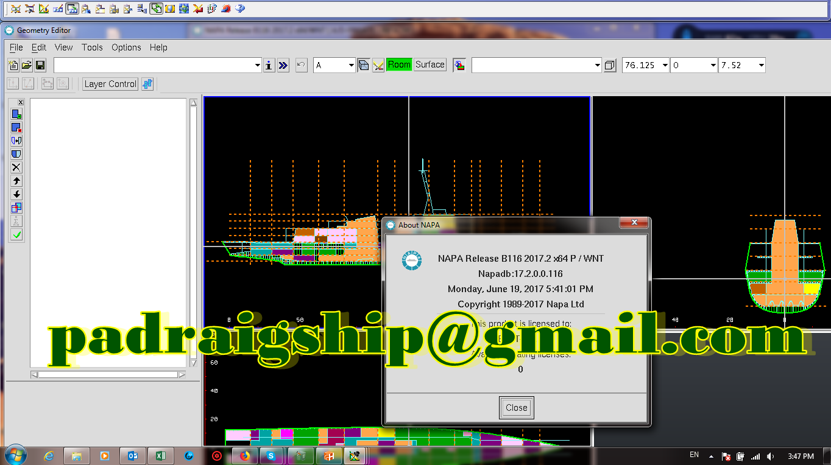Viewport: 831px width, 465px height.
Task: Toggle the pressed green arrows icon in top toolbar
Action: 156,9
